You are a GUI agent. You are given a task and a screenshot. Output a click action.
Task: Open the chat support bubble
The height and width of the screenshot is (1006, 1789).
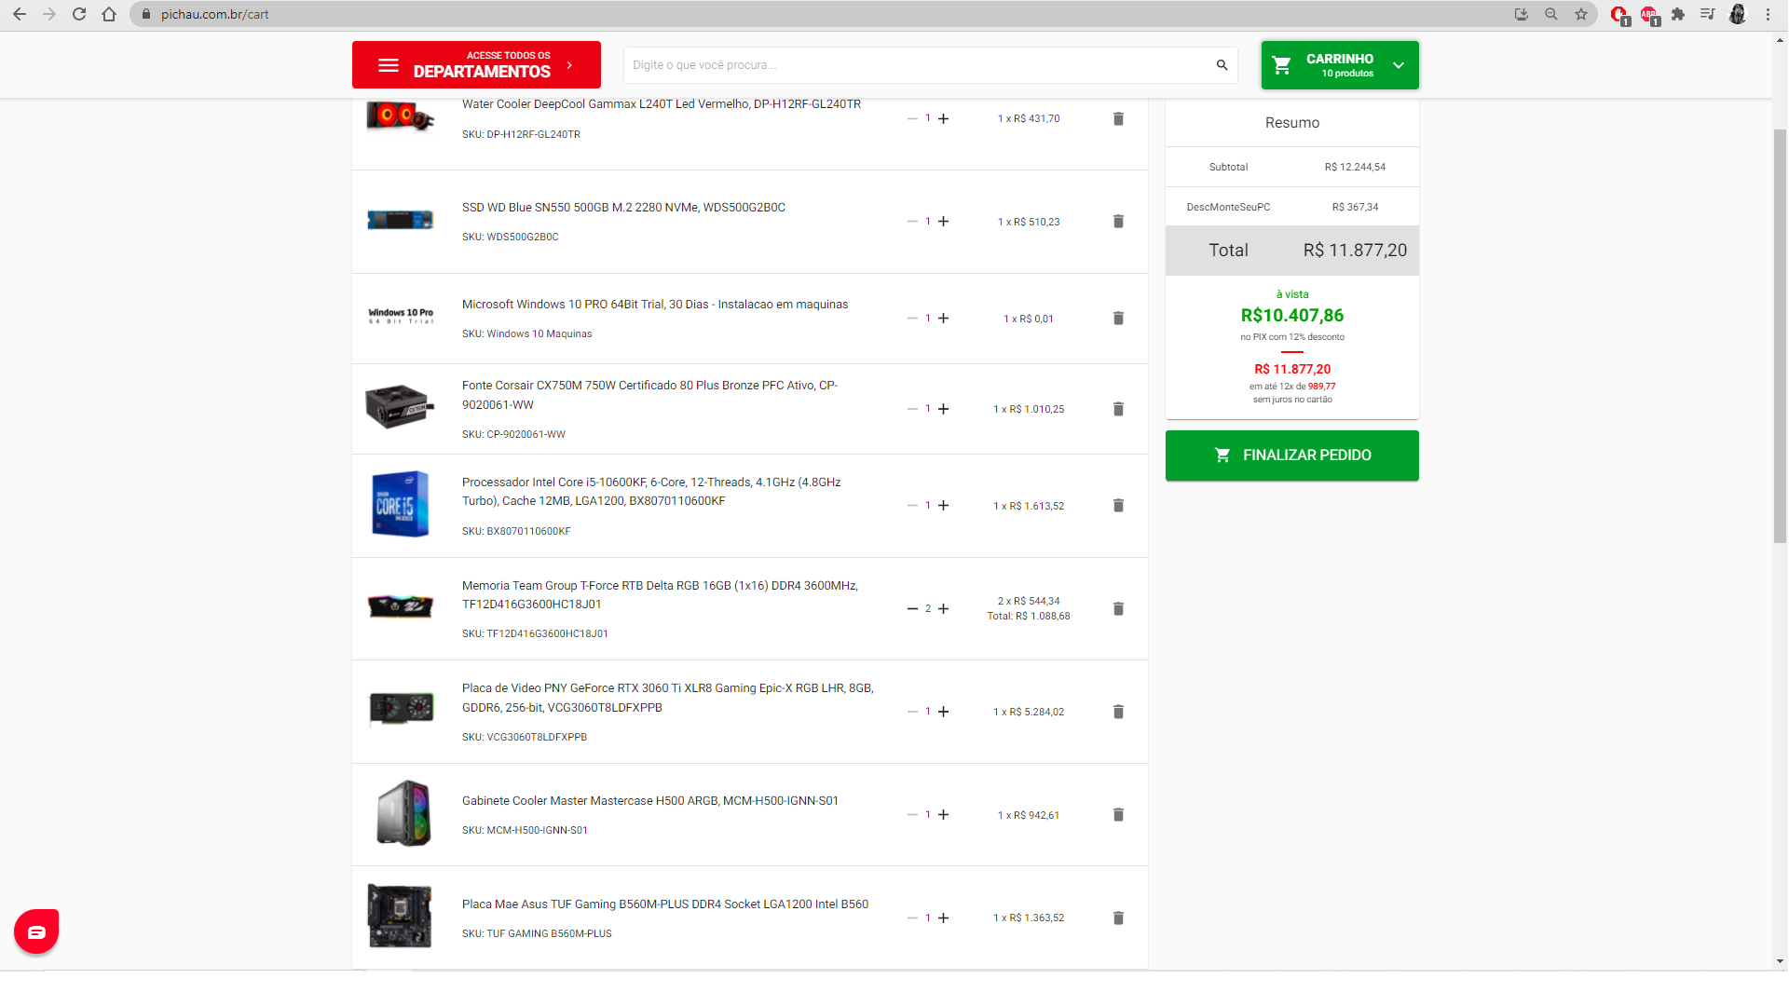[x=36, y=931]
